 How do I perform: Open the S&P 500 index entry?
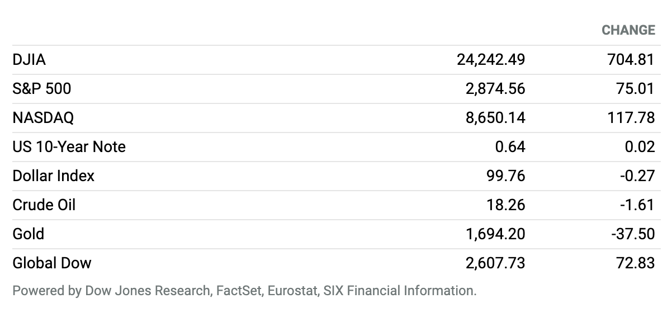click(42, 88)
